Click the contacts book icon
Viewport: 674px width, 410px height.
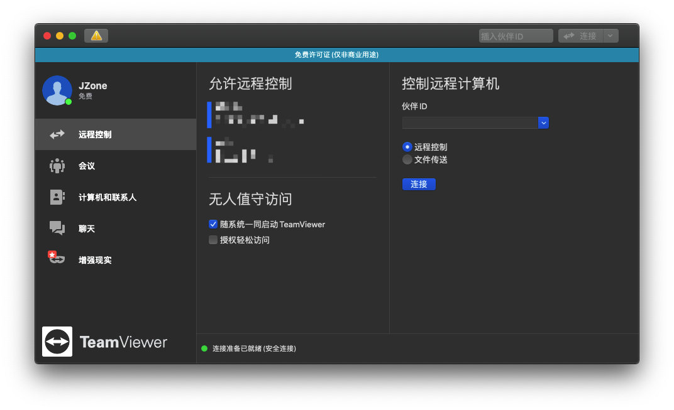click(x=57, y=197)
